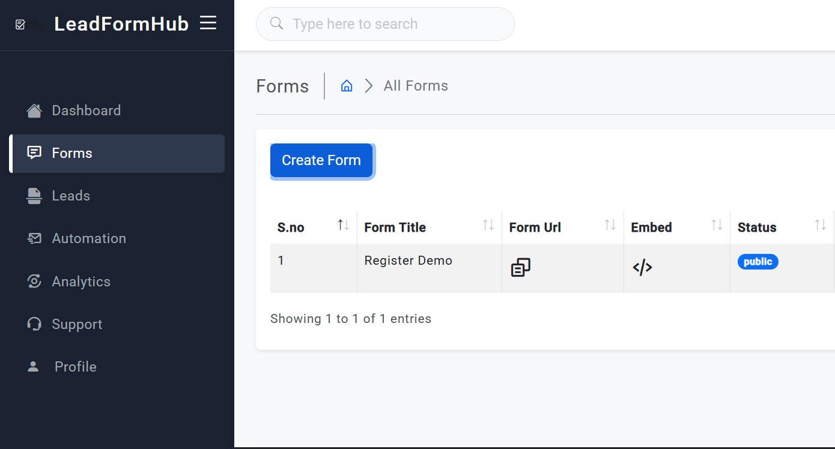Screen dimensions: 835x449
Task: Click the Forms sidebar icon
Action: (x=34, y=153)
